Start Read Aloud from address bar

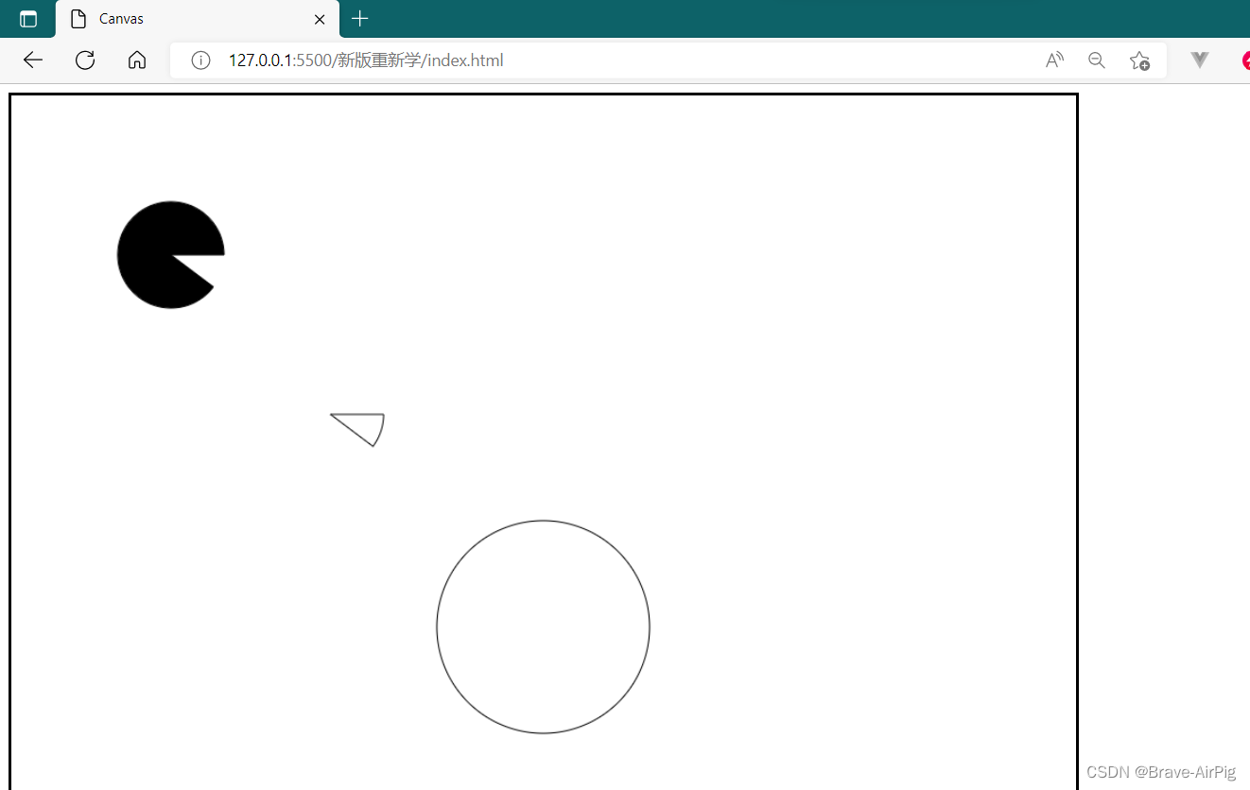pos(1054,60)
